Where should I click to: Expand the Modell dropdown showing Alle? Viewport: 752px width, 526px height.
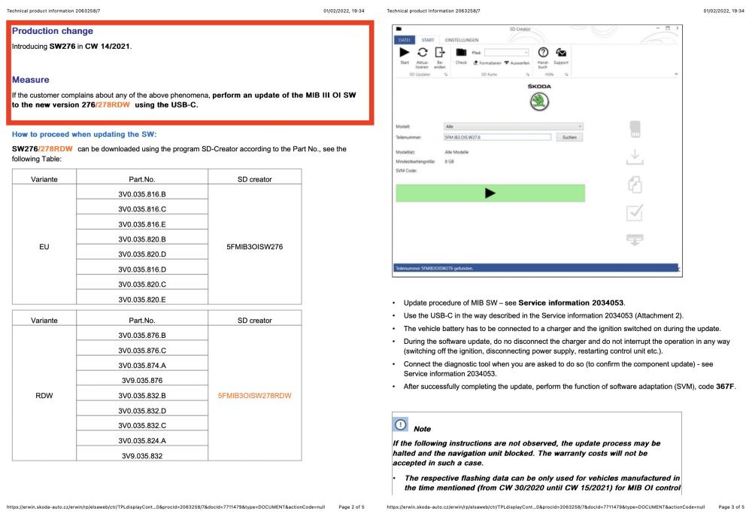pos(513,126)
